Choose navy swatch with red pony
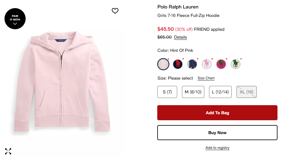Image resolution: width=282 pixels, height=157 pixels. coord(178,64)
